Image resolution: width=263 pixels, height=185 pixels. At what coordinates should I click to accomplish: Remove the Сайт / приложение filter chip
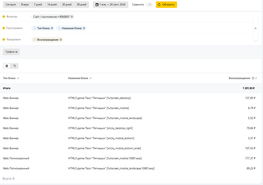pos(72,17)
